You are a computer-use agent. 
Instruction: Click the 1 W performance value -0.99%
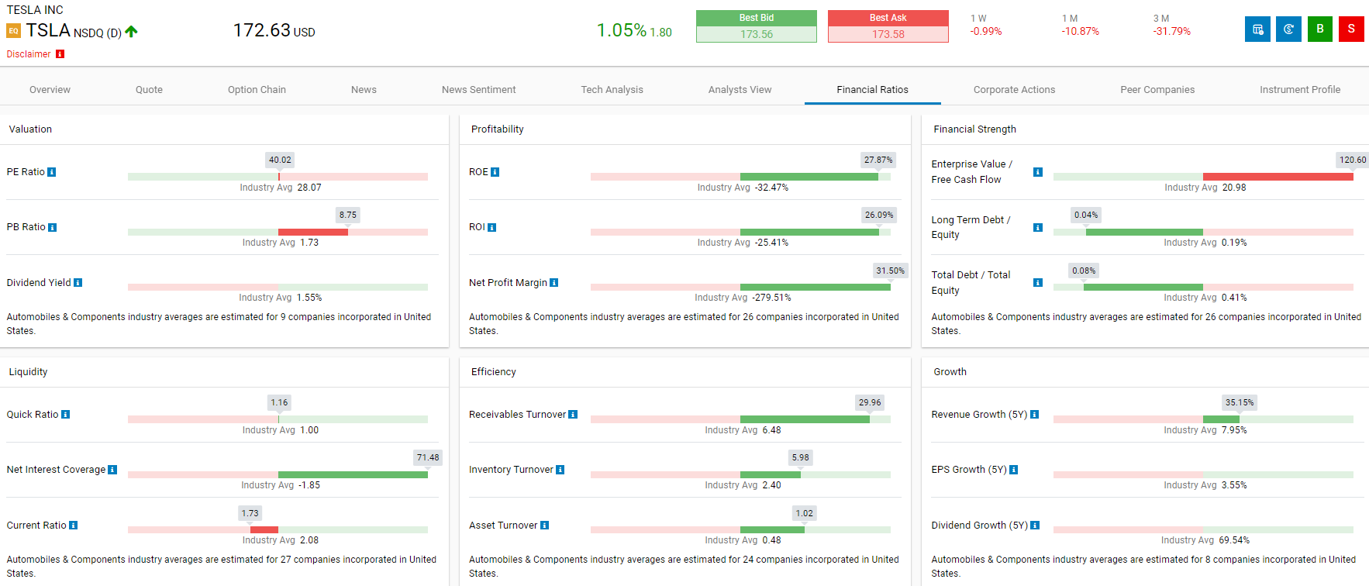tap(985, 32)
